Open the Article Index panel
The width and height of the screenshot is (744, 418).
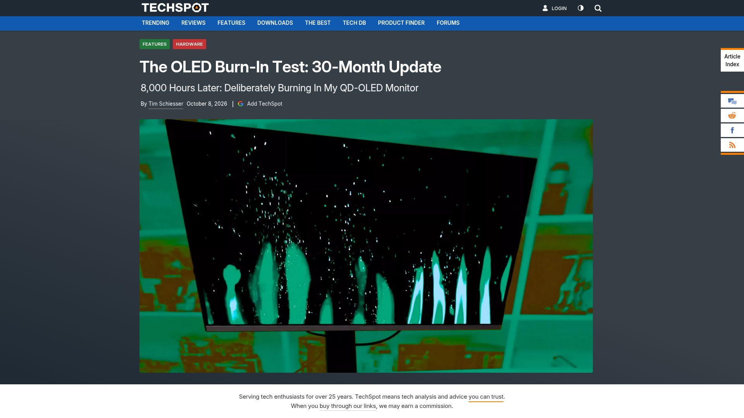[x=732, y=60]
